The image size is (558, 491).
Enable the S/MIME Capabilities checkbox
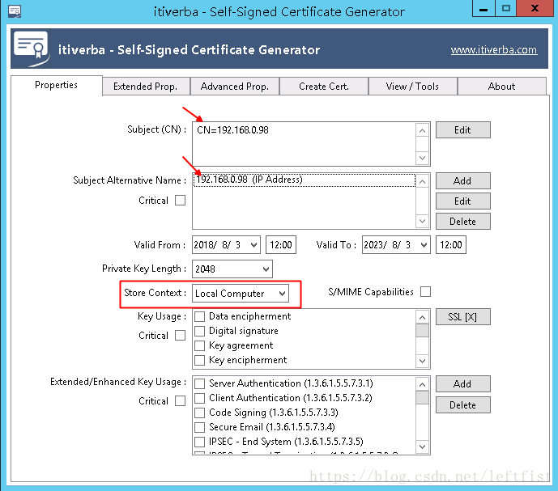tap(425, 292)
